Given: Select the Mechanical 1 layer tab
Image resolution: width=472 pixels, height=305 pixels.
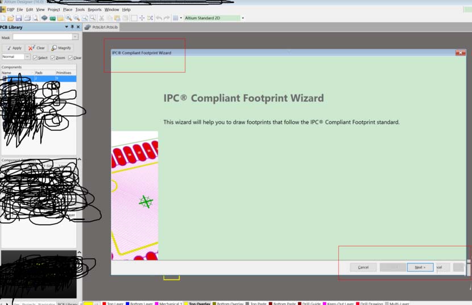Looking at the screenshot, I should point(171,303).
